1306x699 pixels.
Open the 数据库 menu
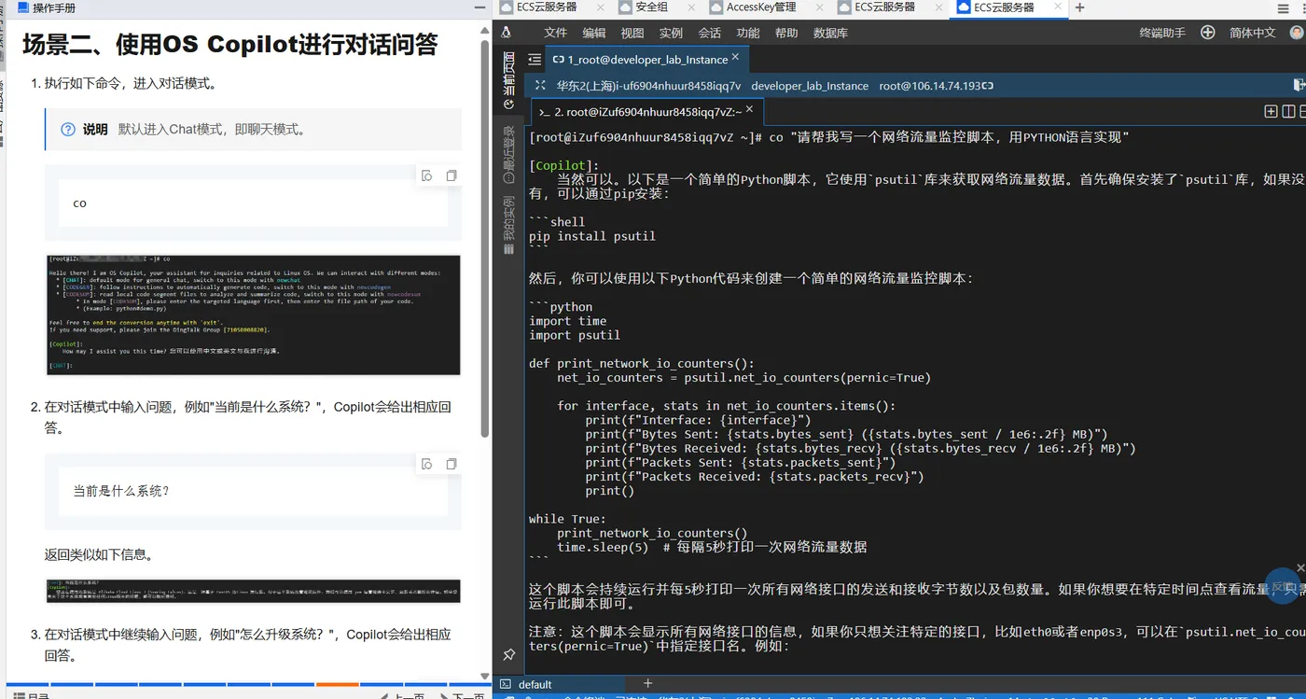coord(831,32)
